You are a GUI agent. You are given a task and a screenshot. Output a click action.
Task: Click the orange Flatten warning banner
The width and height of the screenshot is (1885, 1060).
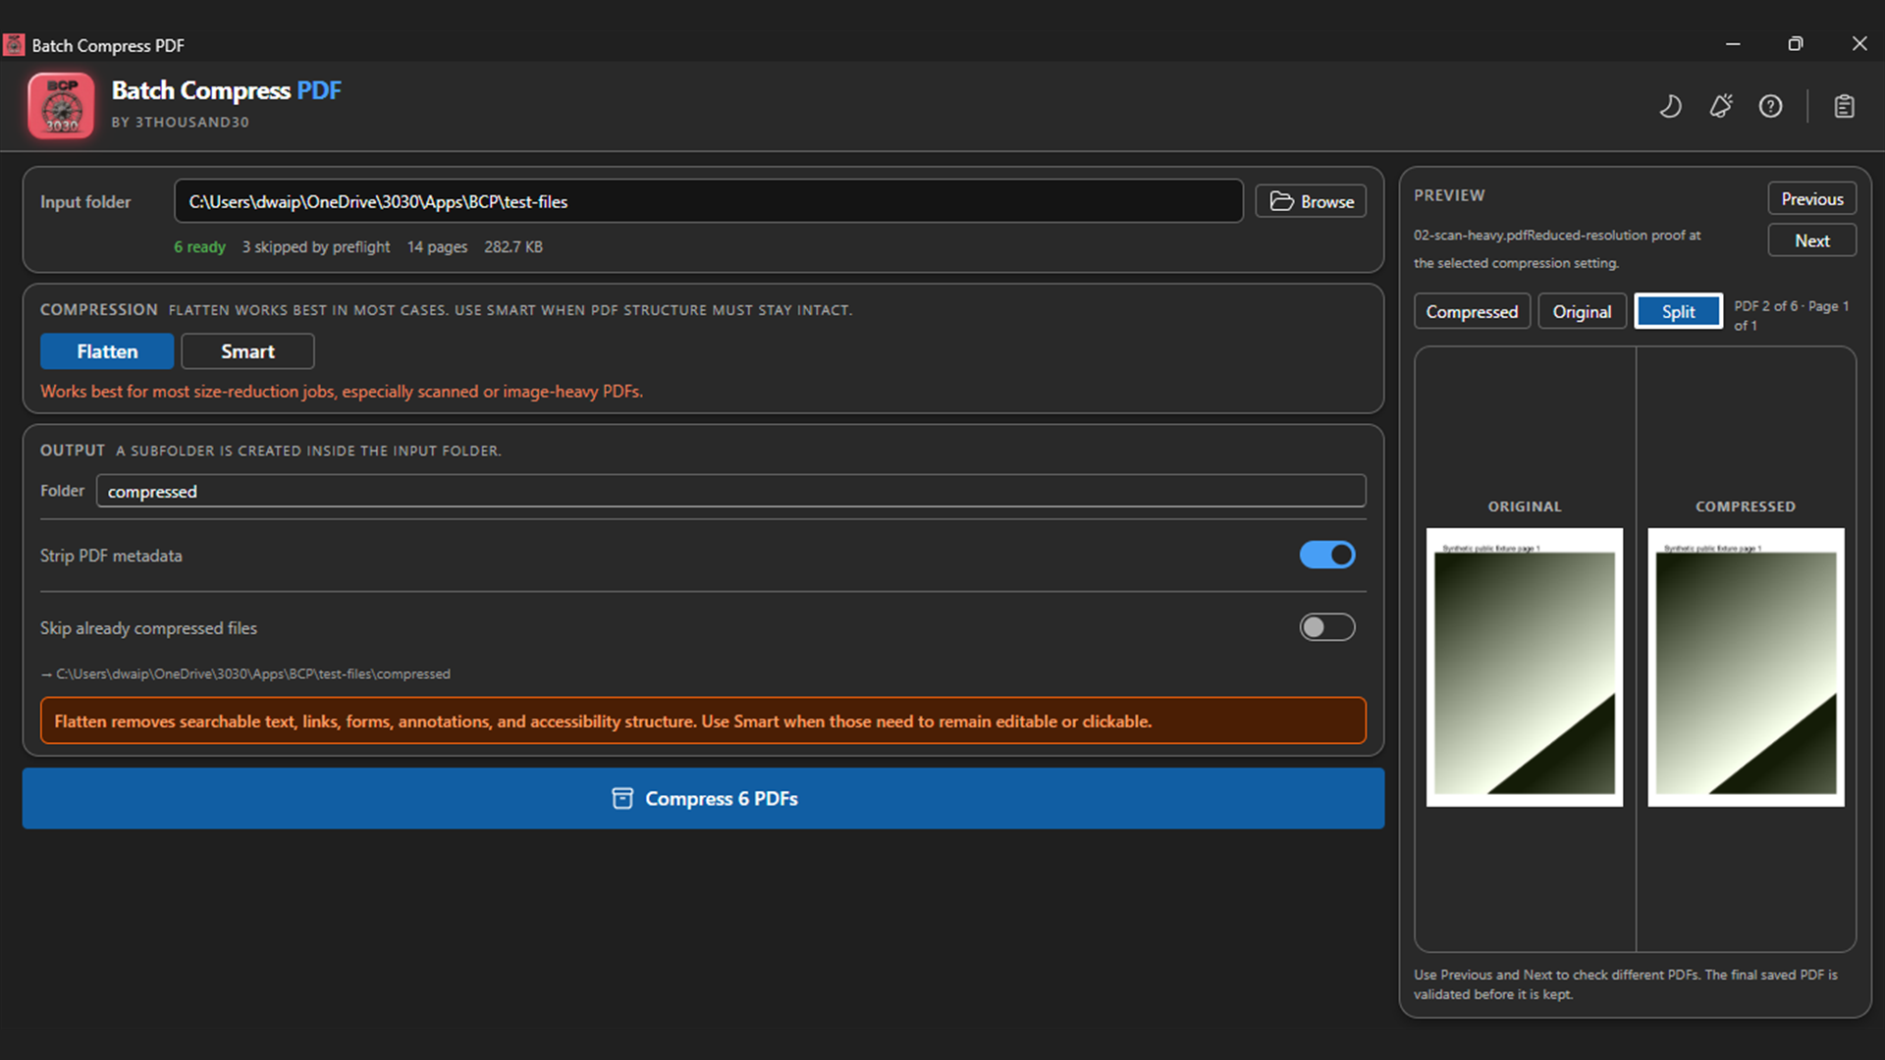703,720
